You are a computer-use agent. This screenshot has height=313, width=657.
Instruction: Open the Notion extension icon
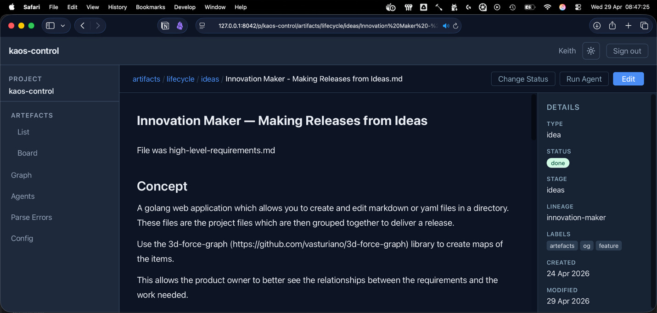click(x=165, y=26)
